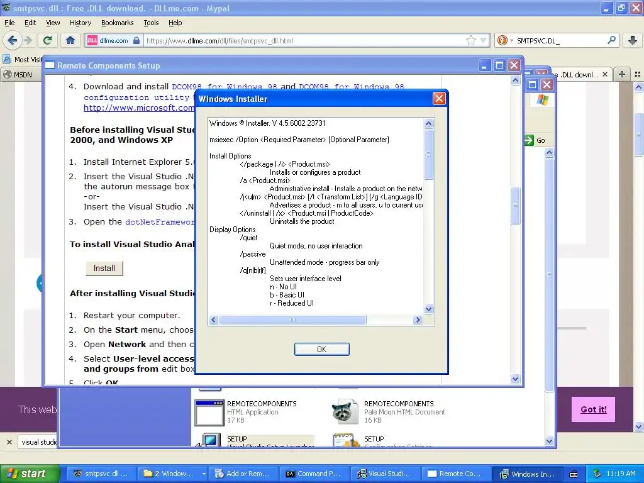Image resolution: width=644 pixels, height=483 pixels.
Task: Select the REMOTECOMPONENTS Pale Moon HTML Document icon
Action: pyautogui.click(x=345, y=411)
